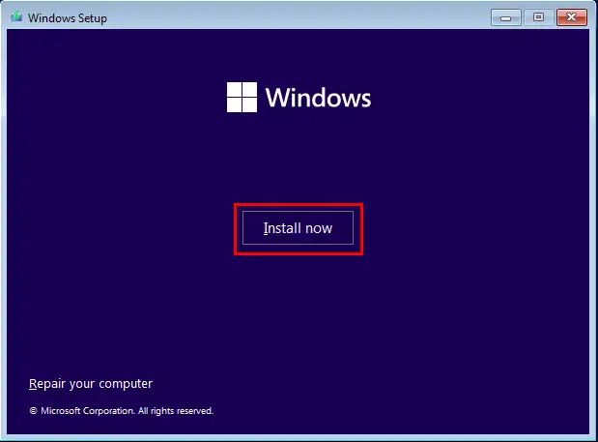This screenshot has width=598, height=442.
Task: Click the Windows Setup title bar icon
Action: point(16,17)
